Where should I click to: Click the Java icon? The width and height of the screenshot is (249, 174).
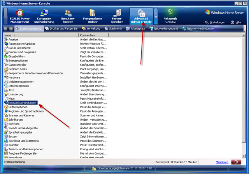pos(6,90)
